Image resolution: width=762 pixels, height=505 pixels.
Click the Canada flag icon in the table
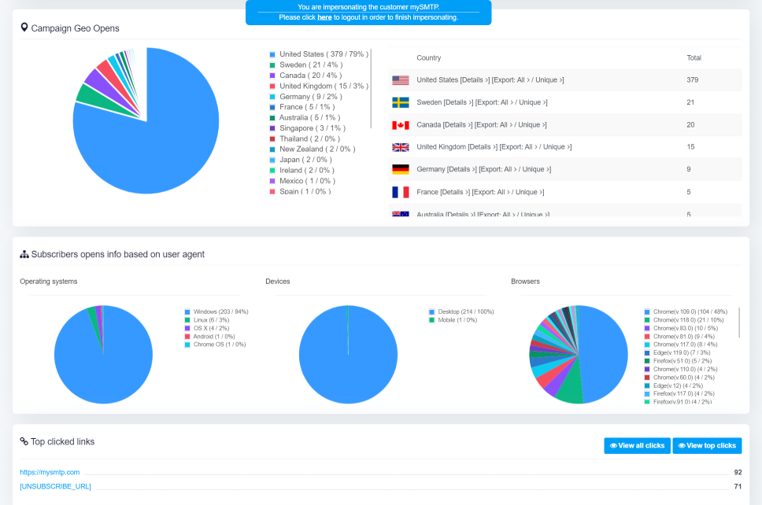click(x=401, y=125)
